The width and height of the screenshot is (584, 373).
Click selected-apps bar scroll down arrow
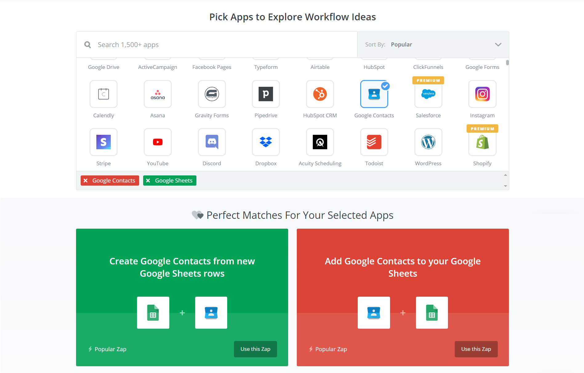(x=505, y=186)
